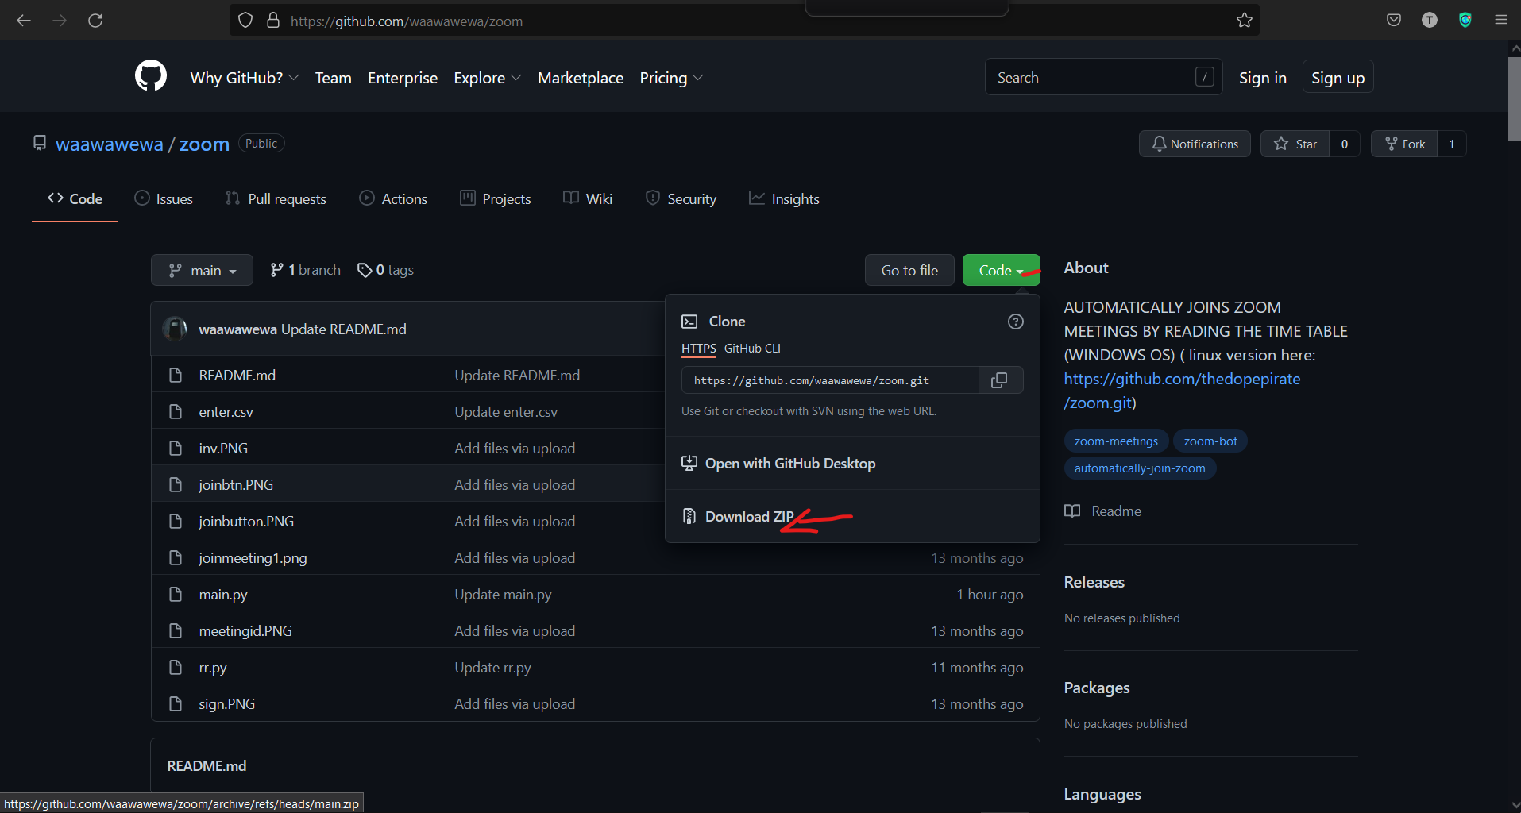Select the HTTPS clone tab
The width and height of the screenshot is (1521, 813).
699,348
